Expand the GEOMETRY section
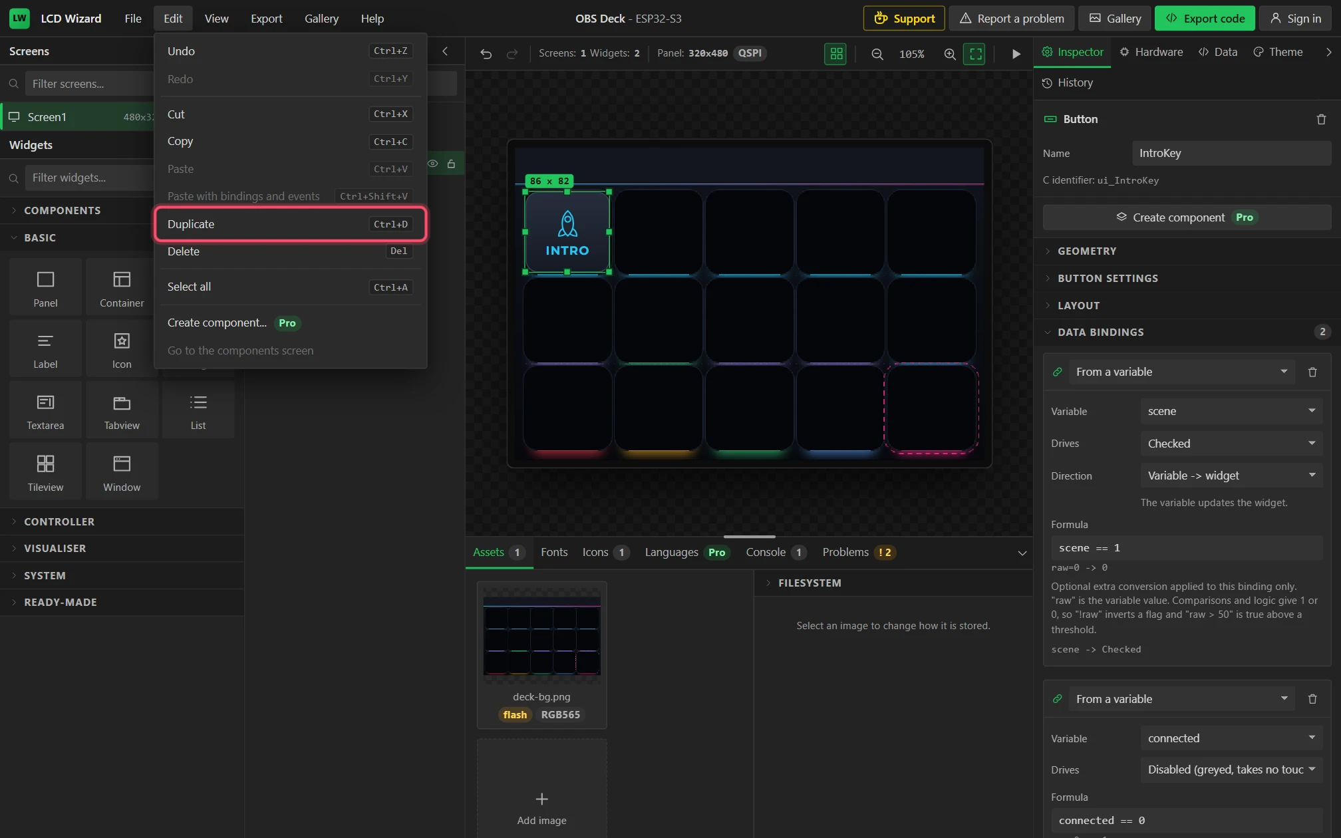 tap(1187, 251)
